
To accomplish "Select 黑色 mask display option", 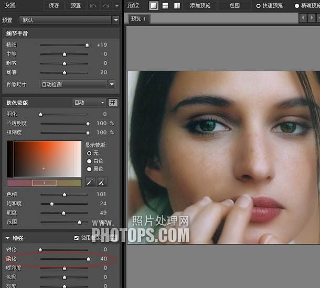I will pos(95,169).
